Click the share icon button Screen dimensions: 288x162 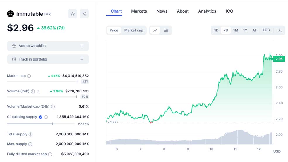[x=84, y=14]
